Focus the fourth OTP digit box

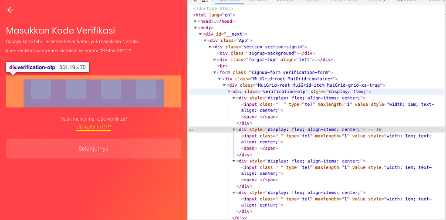(x=146, y=89)
